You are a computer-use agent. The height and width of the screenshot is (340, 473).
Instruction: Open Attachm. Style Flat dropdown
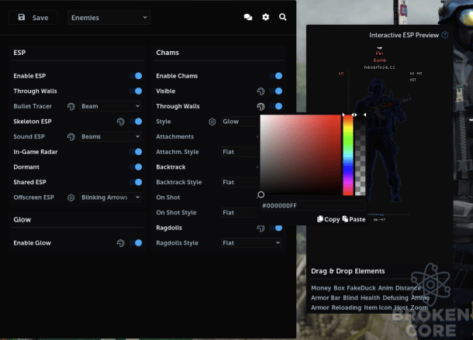(x=240, y=152)
